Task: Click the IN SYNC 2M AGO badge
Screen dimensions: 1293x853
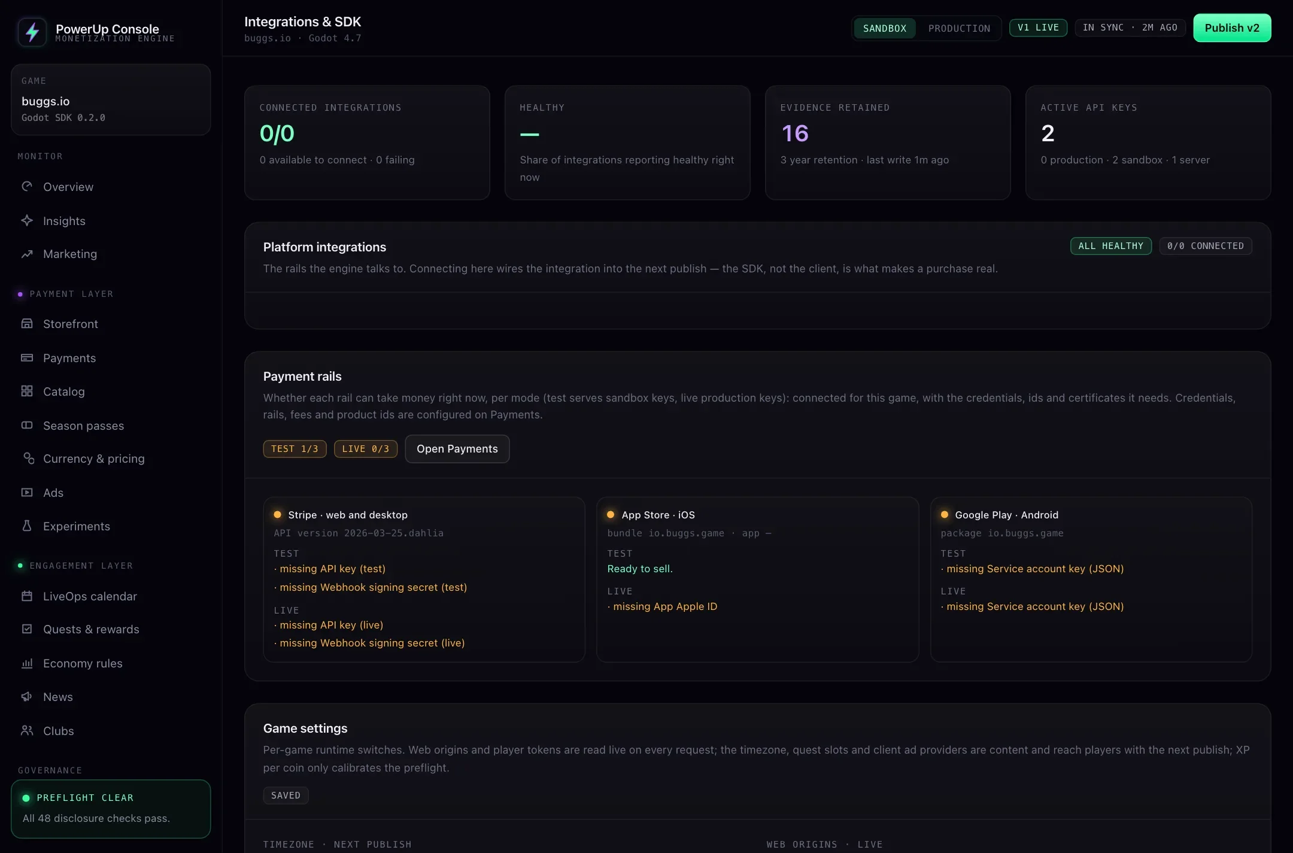Action: [x=1130, y=28]
